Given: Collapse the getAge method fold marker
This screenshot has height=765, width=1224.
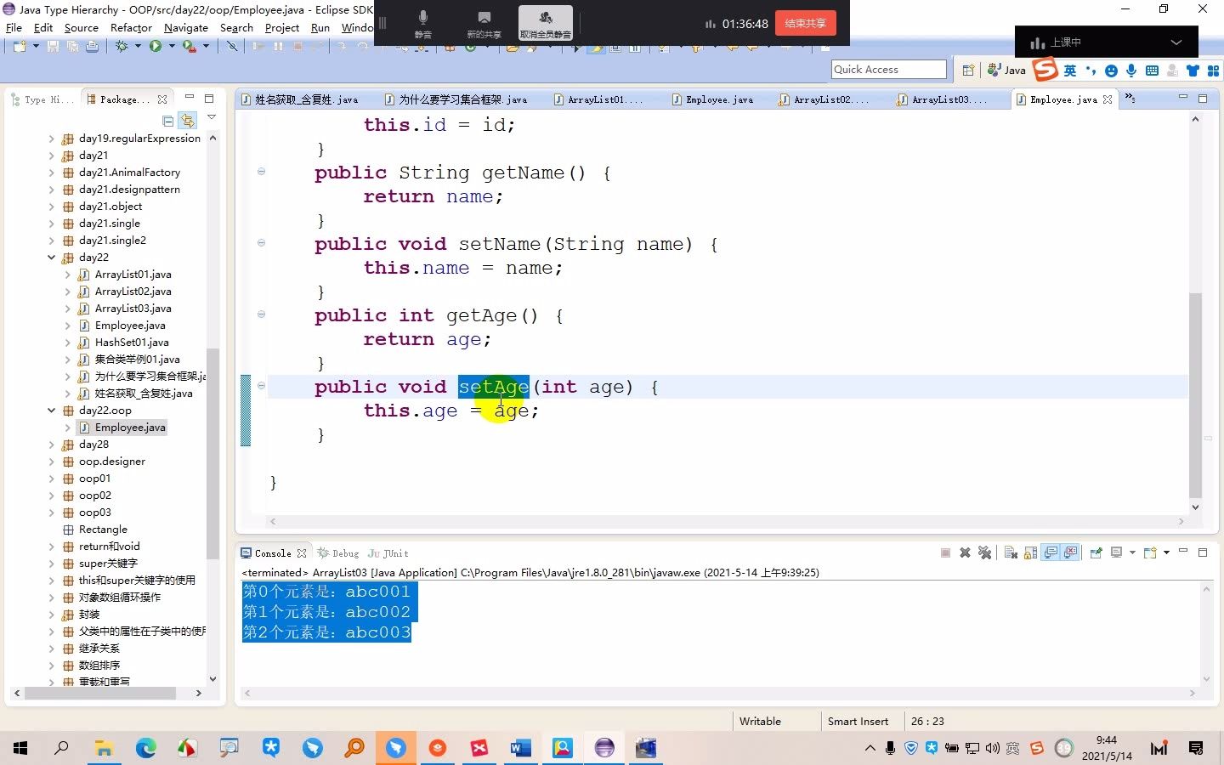Looking at the screenshot, I should coord(261,314).
